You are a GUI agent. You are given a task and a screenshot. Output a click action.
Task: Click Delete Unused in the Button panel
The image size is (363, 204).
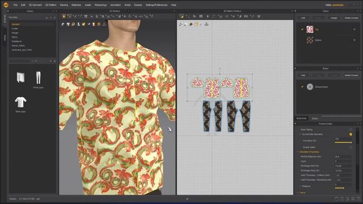(x=351, y=75)
